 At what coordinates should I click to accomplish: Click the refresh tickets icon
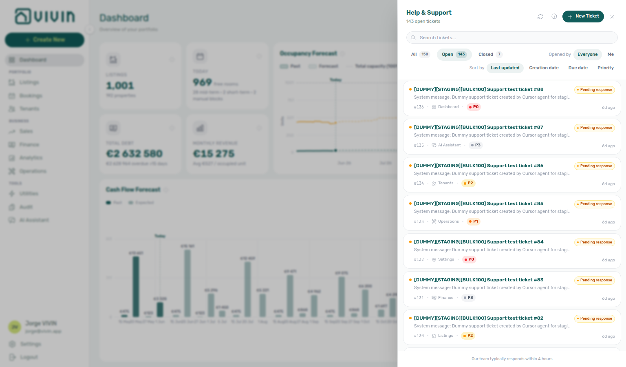[x=540, y=17]
